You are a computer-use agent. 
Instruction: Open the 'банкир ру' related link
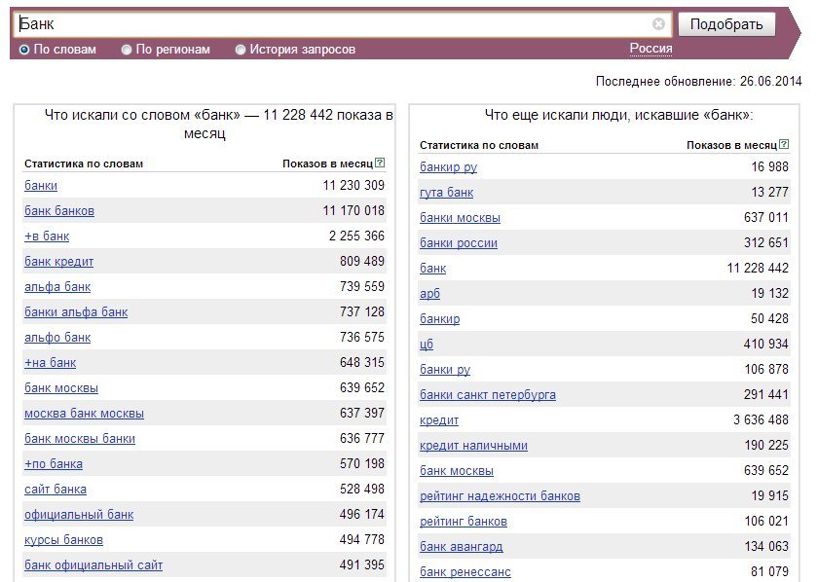(x=449, y=167)
